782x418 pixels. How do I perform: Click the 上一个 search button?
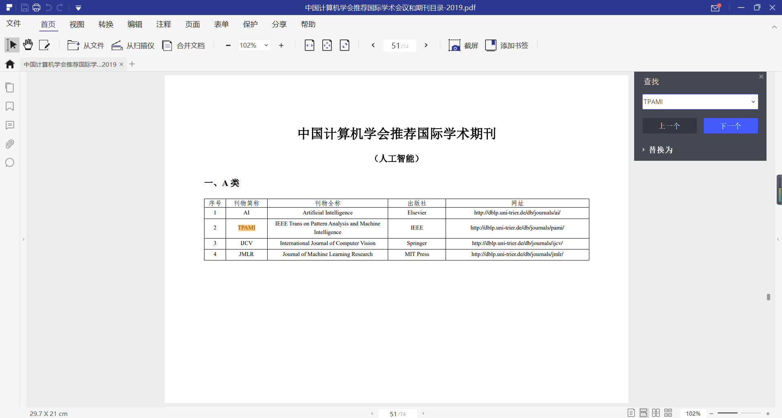tap(669, 126)
